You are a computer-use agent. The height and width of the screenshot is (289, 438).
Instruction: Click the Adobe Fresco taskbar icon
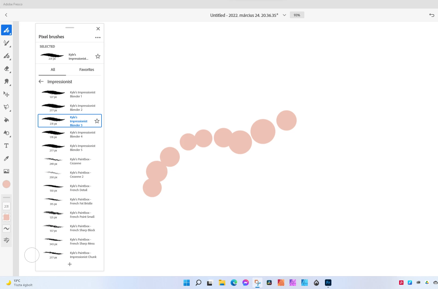coord(328,283)
